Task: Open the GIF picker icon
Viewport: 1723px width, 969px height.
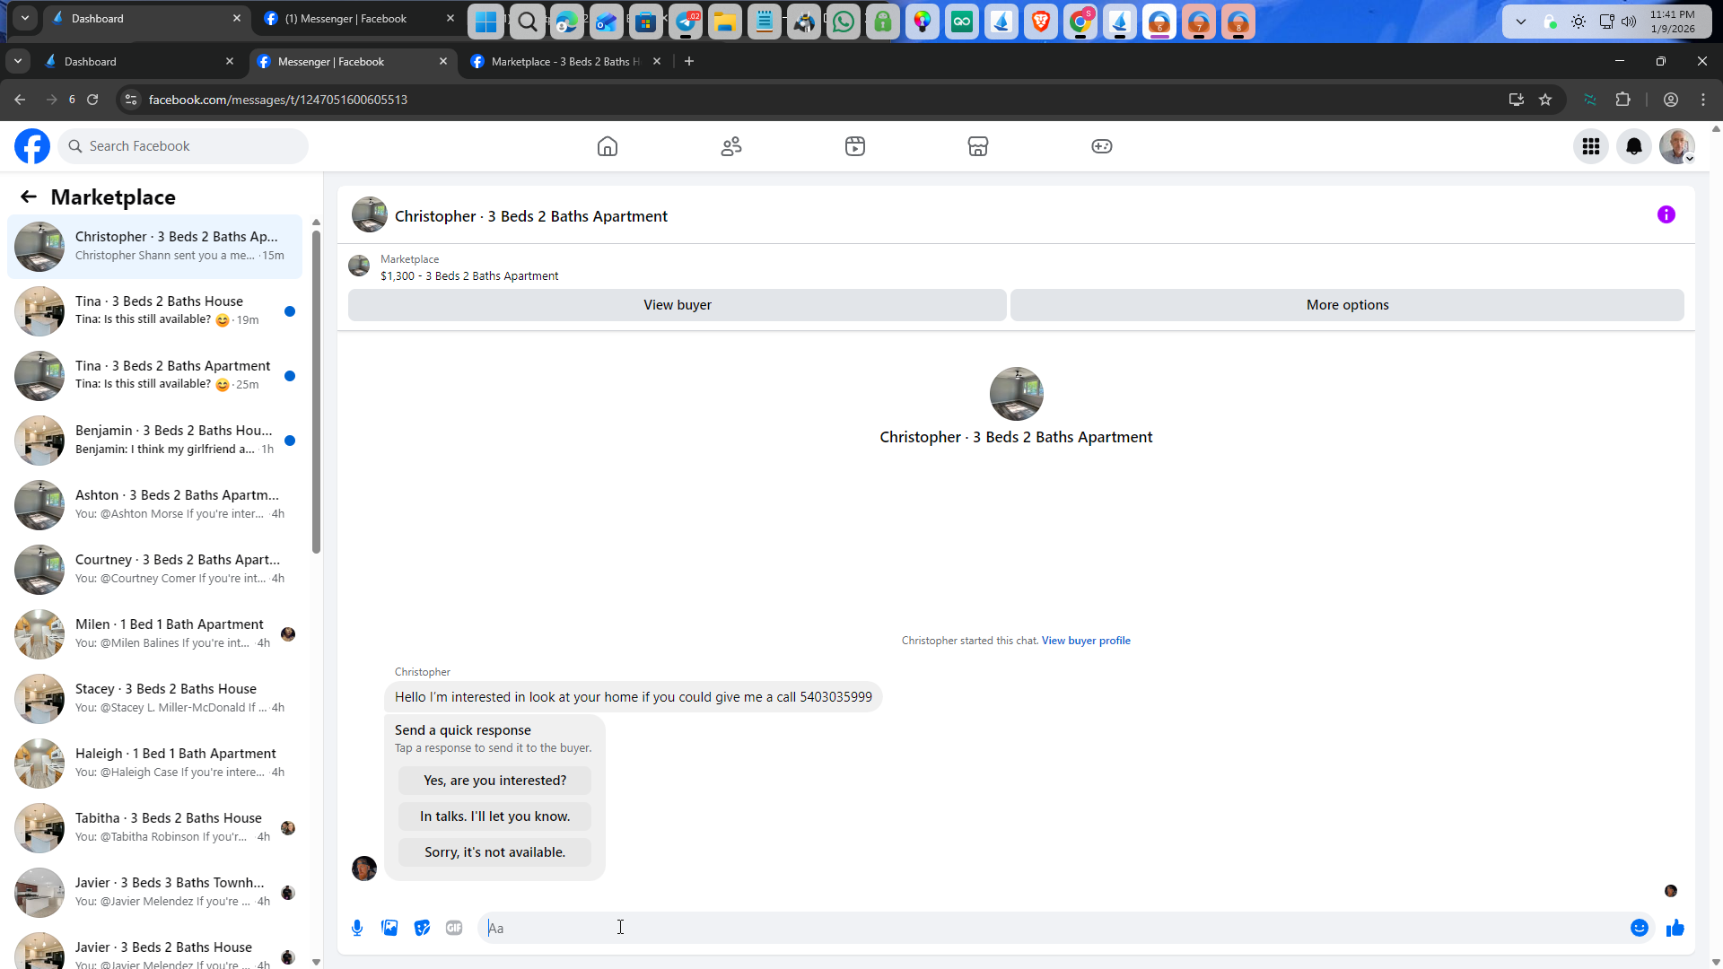Action: coord(454,928)
